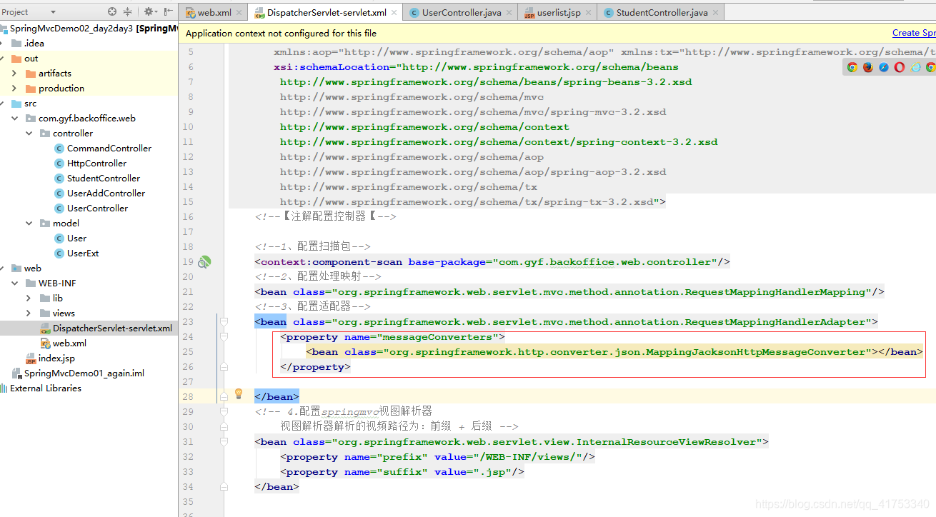
Task: Open the Project panel settings gear
Action: (149, 11)
